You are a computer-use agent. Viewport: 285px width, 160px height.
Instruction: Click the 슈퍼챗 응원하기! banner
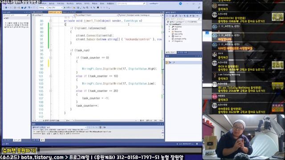click(19, 150)
